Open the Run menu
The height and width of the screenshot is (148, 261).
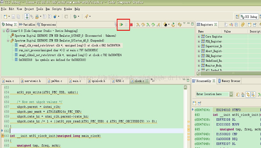coord(48,9)
